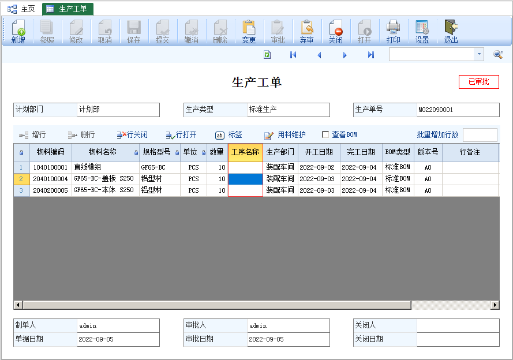This screenshot has width=513, height=360.
Task: Click the 新增 (New) toolbar icon
Action: point(18,31)
